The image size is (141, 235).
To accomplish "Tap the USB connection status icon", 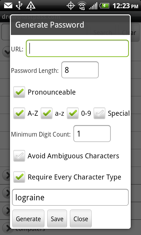I will pos(19,6).
